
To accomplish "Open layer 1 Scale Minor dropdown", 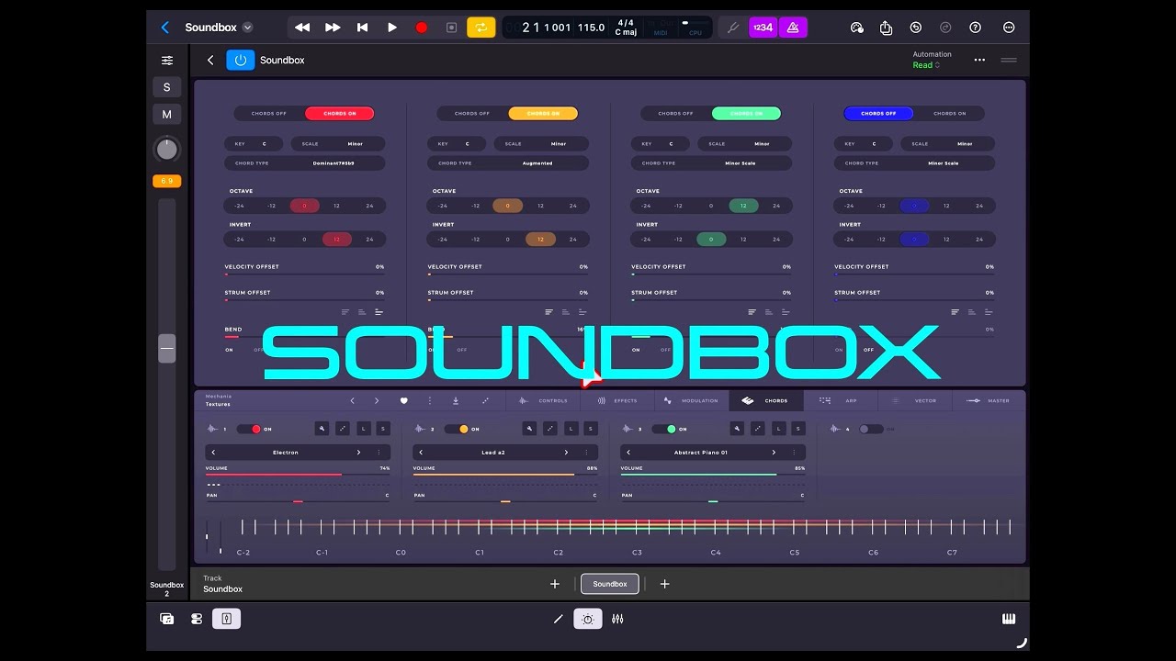I will pyautogui.click(x=338, y=144).
